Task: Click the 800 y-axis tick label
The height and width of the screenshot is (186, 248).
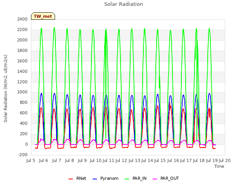Action: tap(24, 102)
